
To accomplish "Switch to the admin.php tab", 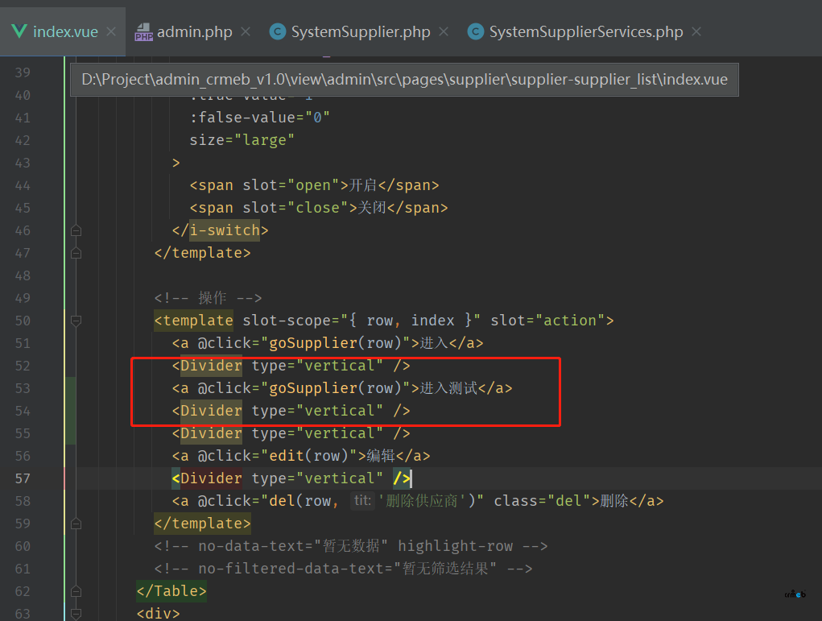I will coord(194,32).
